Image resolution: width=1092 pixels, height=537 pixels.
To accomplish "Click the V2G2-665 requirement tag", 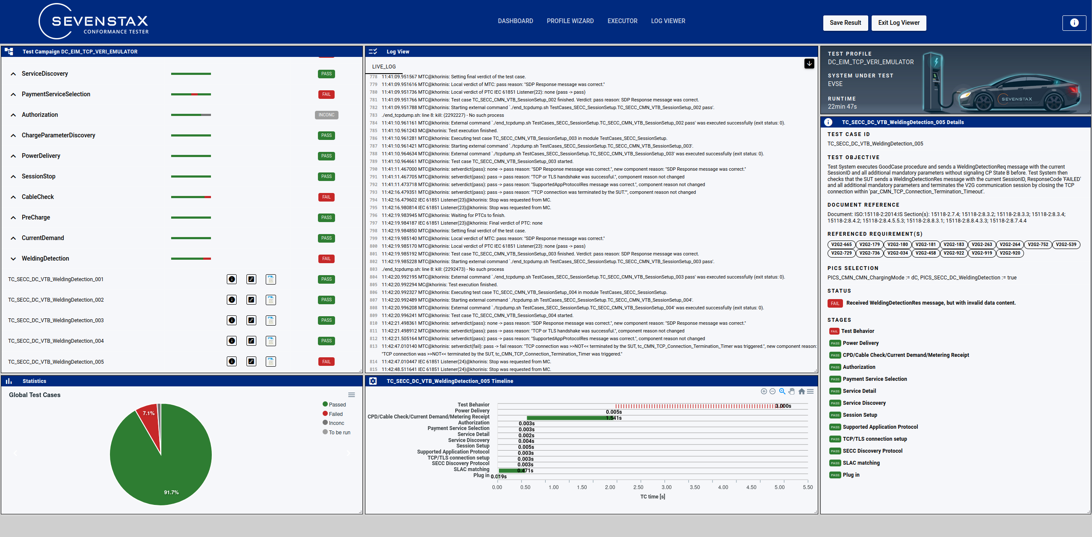I will tap(841, 245).
